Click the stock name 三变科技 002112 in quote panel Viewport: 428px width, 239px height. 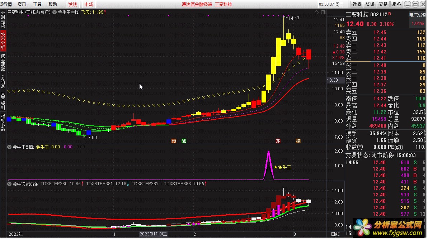(x=367, y=14)
